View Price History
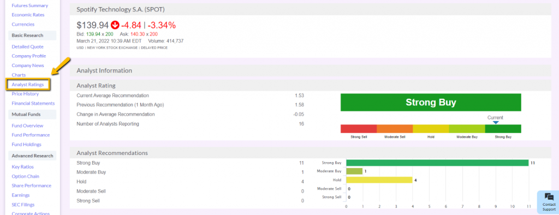The height and width of the screenshot is (215, 559). pos(25,94)
